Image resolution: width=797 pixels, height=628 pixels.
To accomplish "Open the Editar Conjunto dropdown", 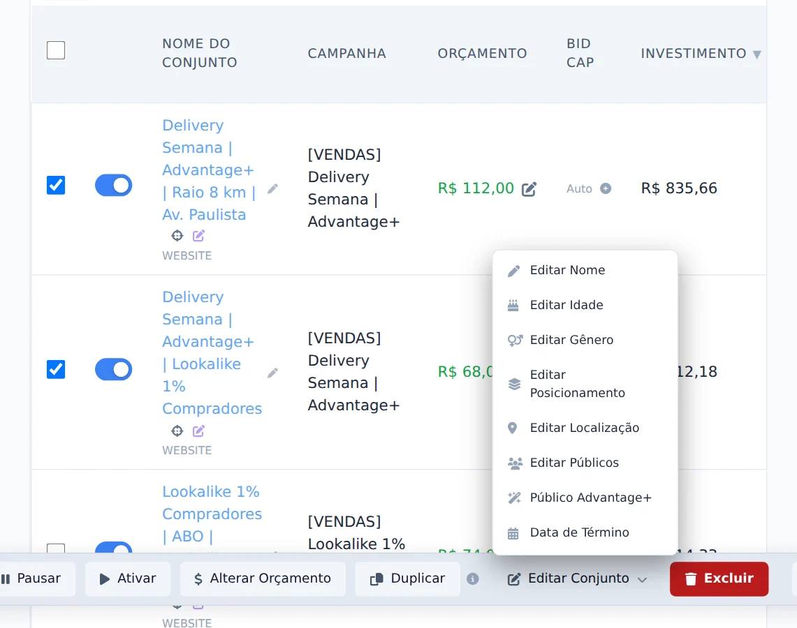I will (x=578, y=578).
